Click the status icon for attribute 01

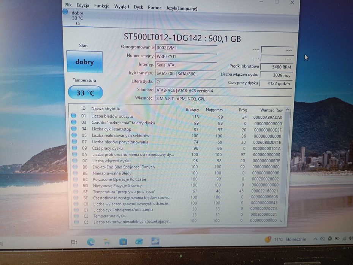[73, 116]
